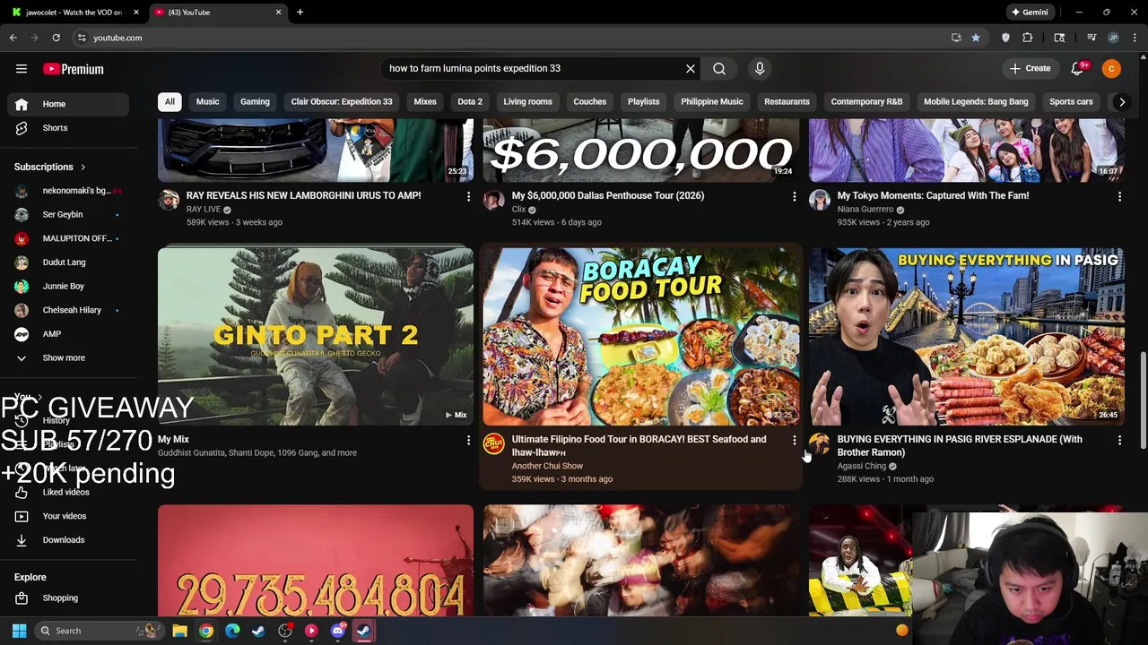Open options for Dallas Penthouse Tour video

[x=794, y=196]
